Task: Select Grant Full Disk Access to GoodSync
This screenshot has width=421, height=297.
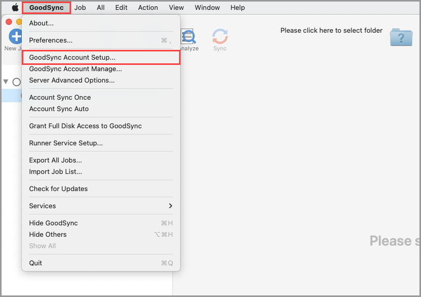Action: [101, 126]
